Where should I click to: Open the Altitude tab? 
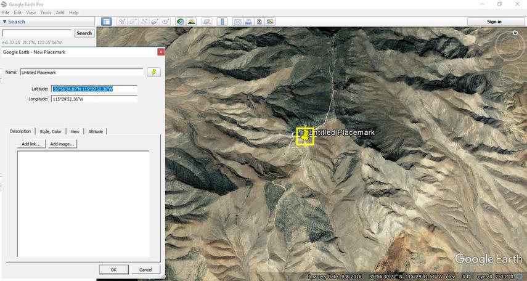(96, 131)
